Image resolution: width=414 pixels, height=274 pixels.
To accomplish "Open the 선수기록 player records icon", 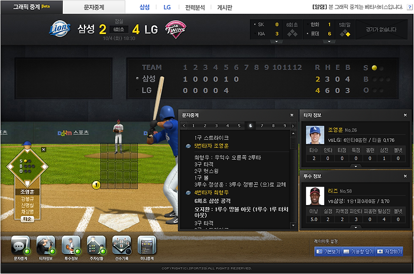I will coord(122,245).
